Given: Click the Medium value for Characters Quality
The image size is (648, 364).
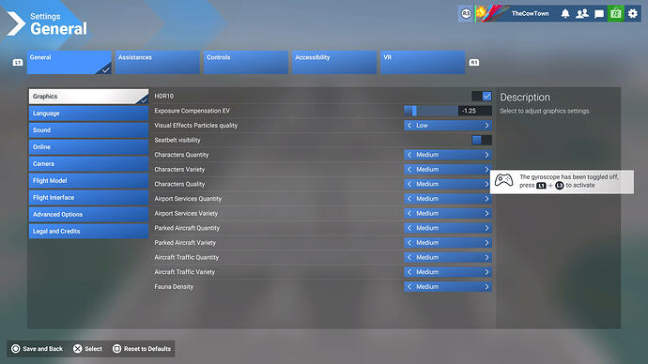Looking at the screenshot, I should click(x=427, y=184).
